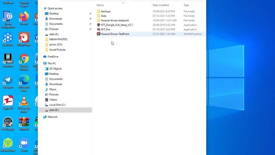275x155 pixels.
Task: Open the FlexiHub desktop shortcut
Action: 8,39
